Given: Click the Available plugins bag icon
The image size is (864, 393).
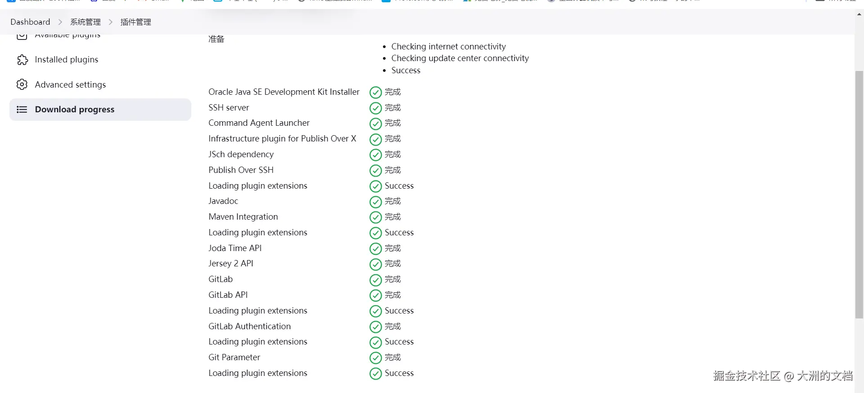Looking at the screenshot, I should pyautogui.click(x=22, y=36).
